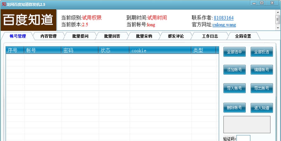Go to the 批量回答 tab
This screenshot has width=281, height=141.
(112, 36)
